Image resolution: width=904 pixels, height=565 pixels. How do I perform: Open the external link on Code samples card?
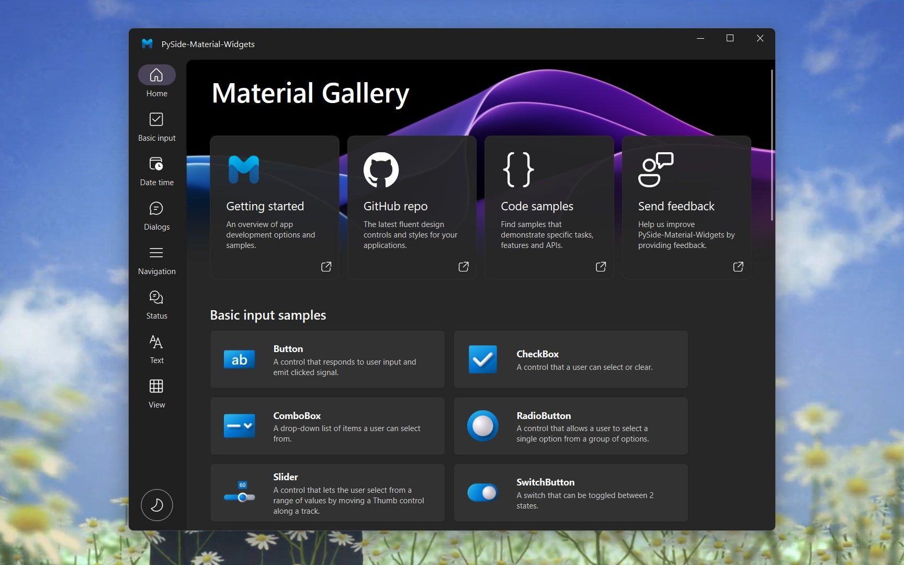[x=601, y=267]
